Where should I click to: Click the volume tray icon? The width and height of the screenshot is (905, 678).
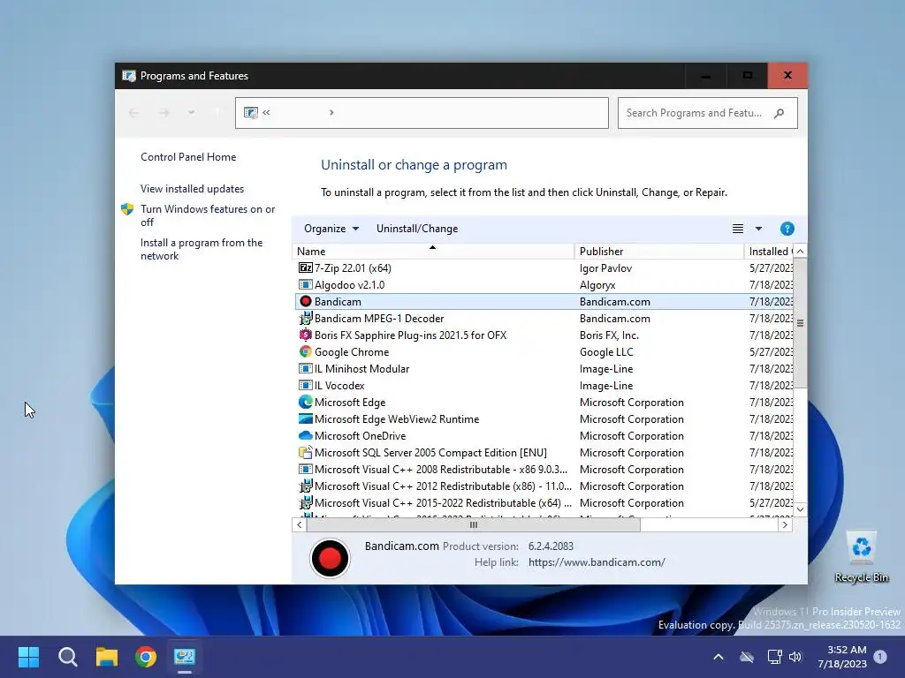point(795,657)
